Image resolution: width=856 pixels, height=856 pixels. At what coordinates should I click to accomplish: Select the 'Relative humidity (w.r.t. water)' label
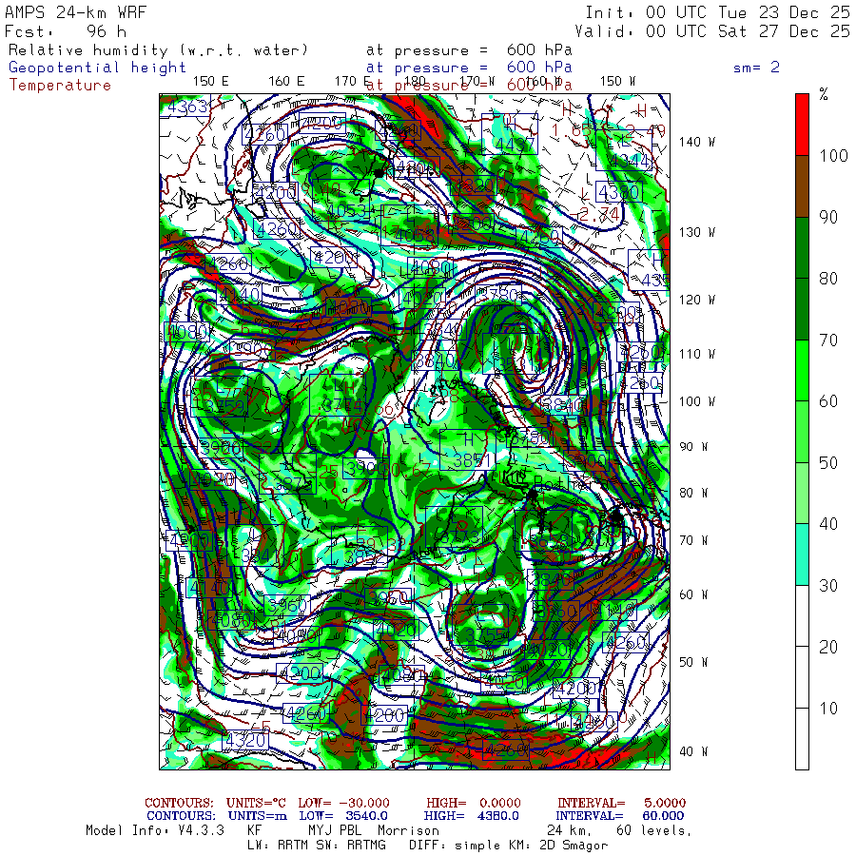158,49
